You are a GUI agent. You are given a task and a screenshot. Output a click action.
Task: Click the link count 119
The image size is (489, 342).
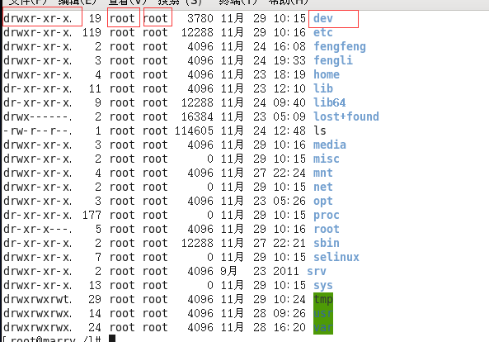coord(92,32)
